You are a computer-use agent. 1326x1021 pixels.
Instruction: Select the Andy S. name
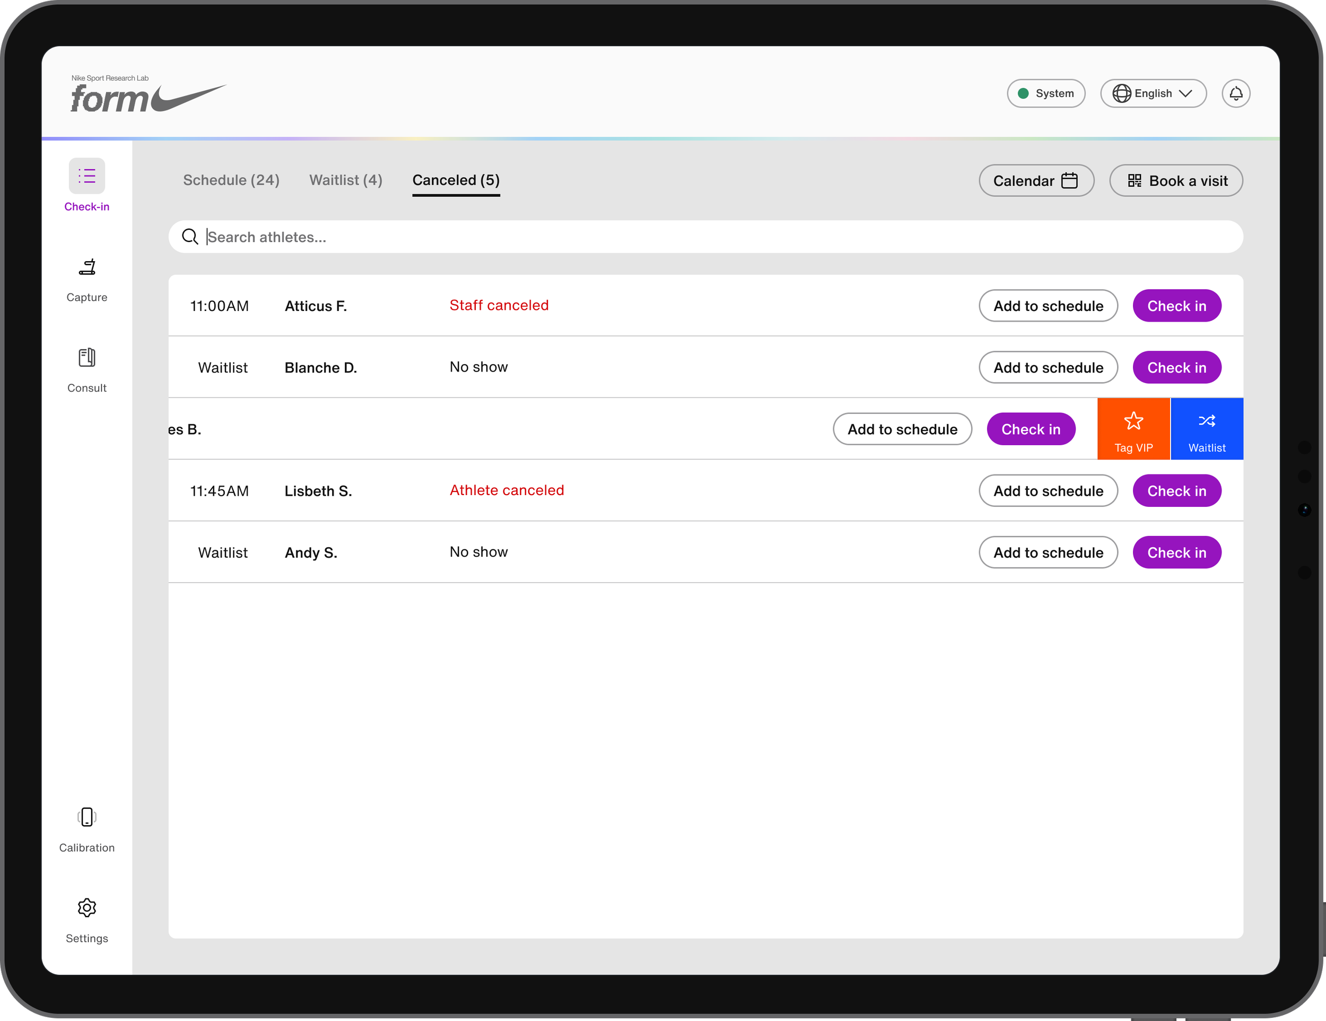(311, 553)
